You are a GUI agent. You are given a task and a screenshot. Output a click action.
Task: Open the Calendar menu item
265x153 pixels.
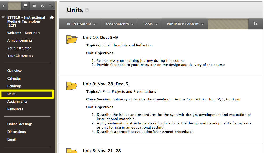click(x=14, y=78)
